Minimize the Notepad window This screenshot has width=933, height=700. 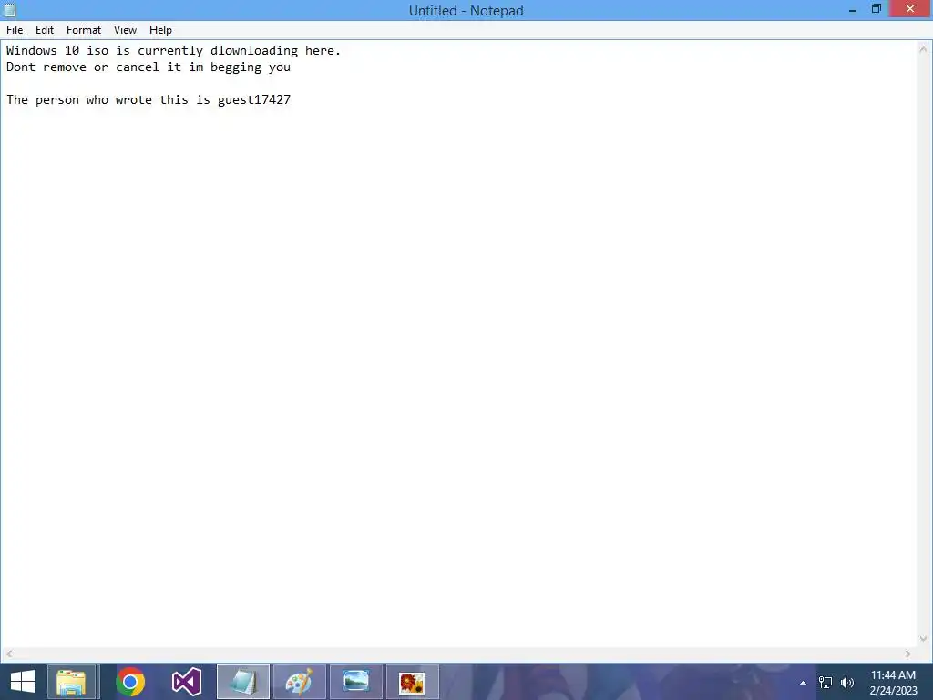[853, 9]
